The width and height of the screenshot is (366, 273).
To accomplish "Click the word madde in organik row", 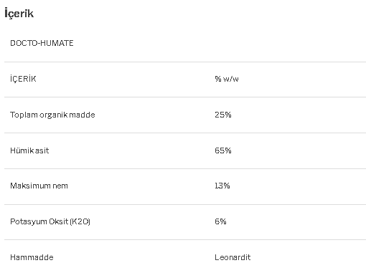I will pos(82,115).
